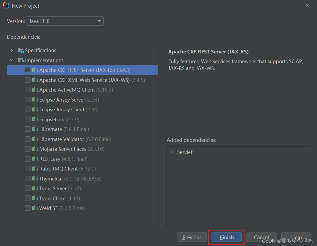Go back with the Previous button
This screenshot has width=317, height=246.
pyautogui.click(x=192, y=237)
